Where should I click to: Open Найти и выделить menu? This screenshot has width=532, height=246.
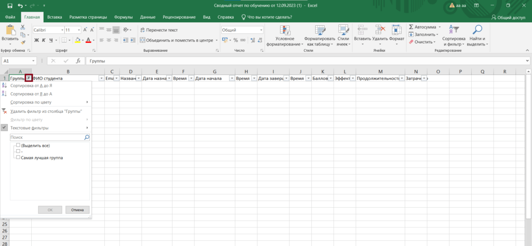[477, 36]
